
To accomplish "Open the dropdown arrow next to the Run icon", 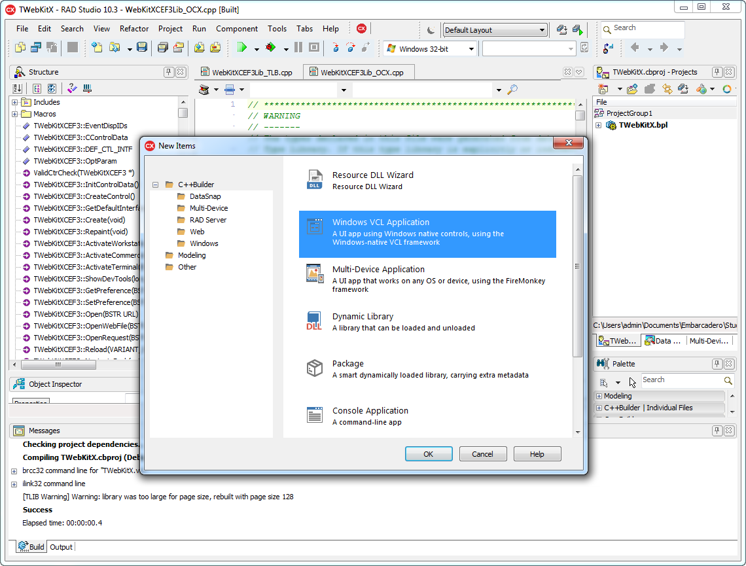I will (257, 48).
